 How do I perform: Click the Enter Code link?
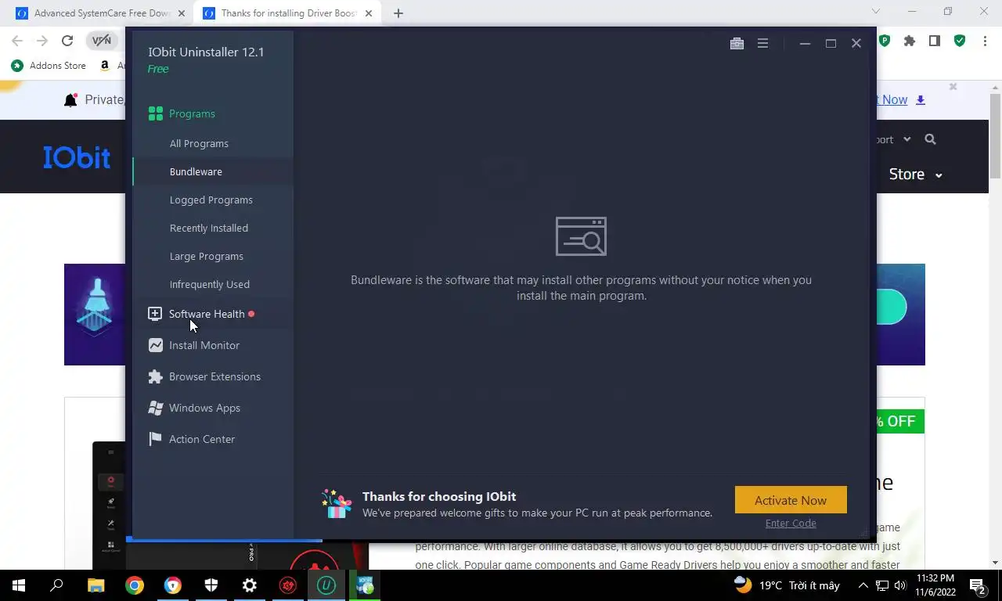pyautogui.click(x=791, y=523)
